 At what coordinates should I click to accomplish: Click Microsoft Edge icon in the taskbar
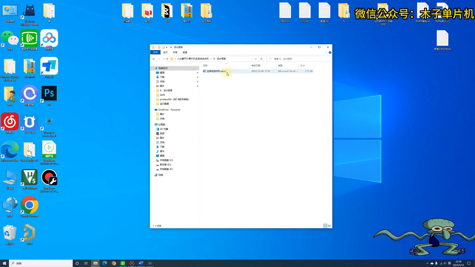tap(105, 263)
